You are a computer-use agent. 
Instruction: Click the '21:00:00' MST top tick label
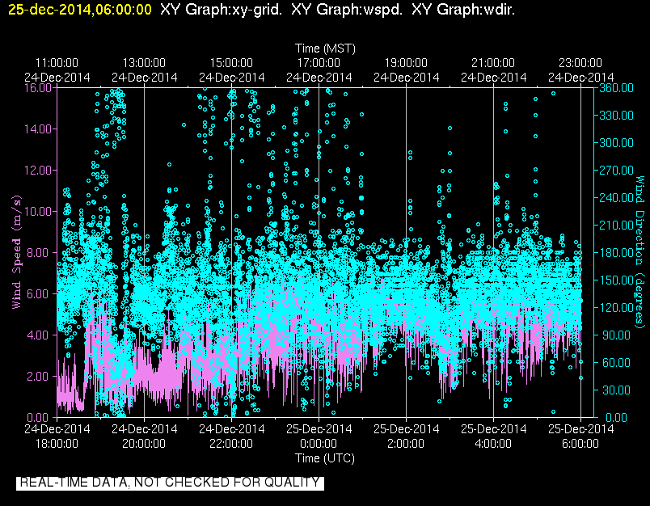tap(493, 63)
